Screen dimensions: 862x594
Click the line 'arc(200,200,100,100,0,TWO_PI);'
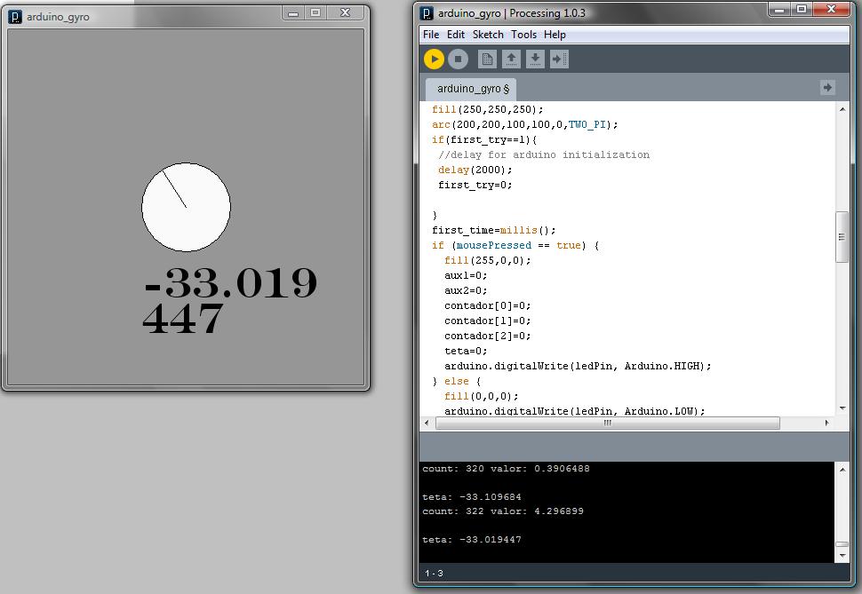pyautogui.click(x=525, y=124)
